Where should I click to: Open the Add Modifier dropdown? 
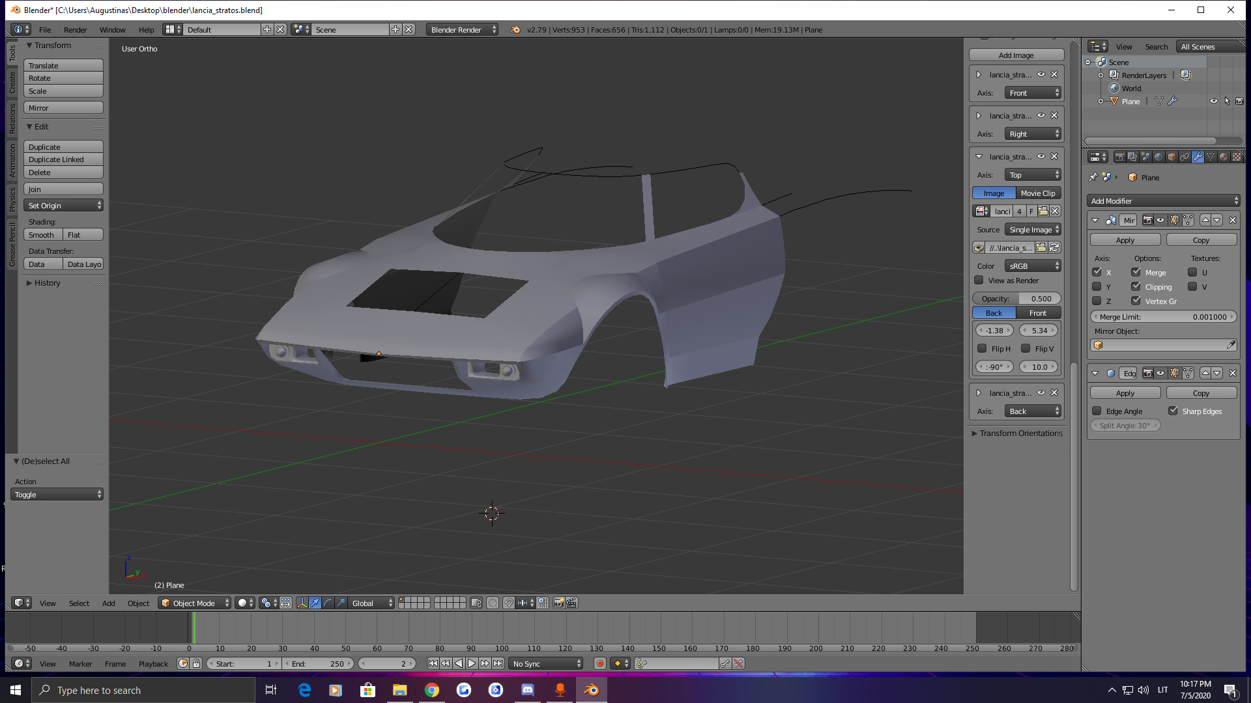click(x=1164, y=201)
